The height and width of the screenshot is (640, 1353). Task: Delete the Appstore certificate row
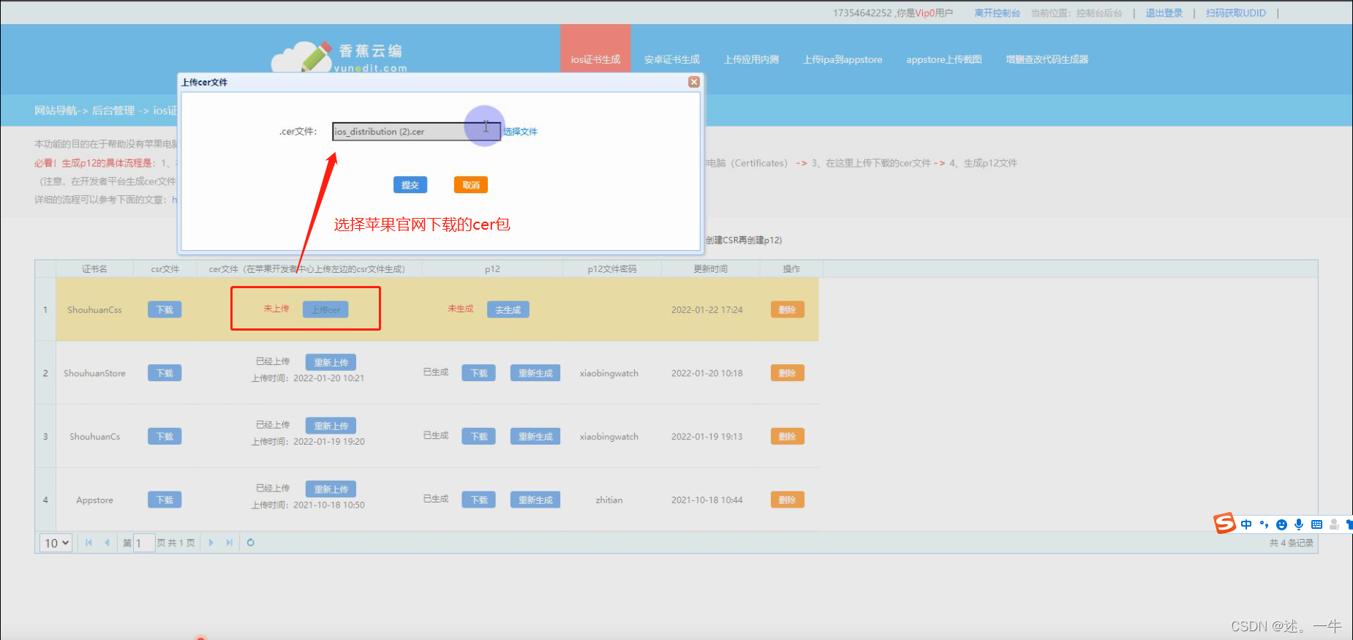(787, 500)
